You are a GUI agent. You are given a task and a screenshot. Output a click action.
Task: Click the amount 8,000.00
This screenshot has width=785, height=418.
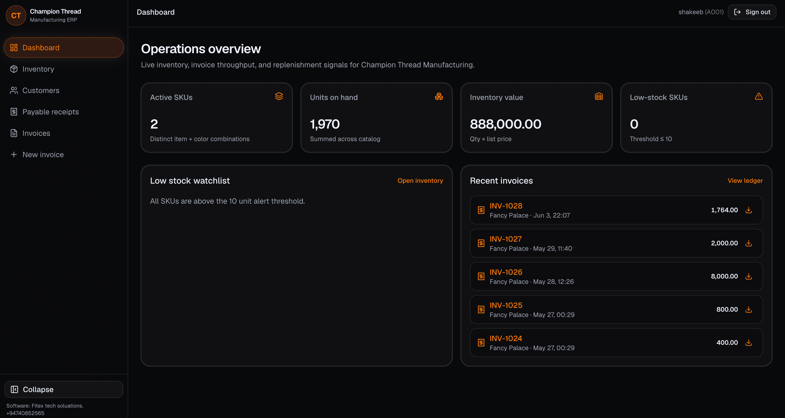click(724, 276)
